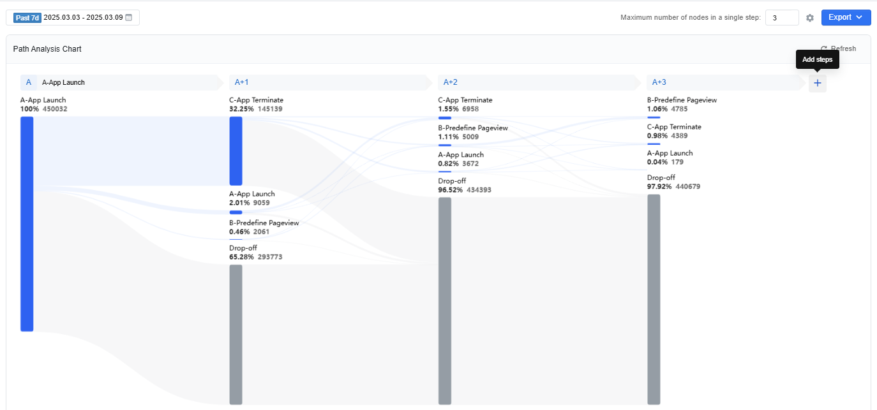The image size is (877, 410).
Task: Select the A+3 step header
Action: tap(724, 82)
